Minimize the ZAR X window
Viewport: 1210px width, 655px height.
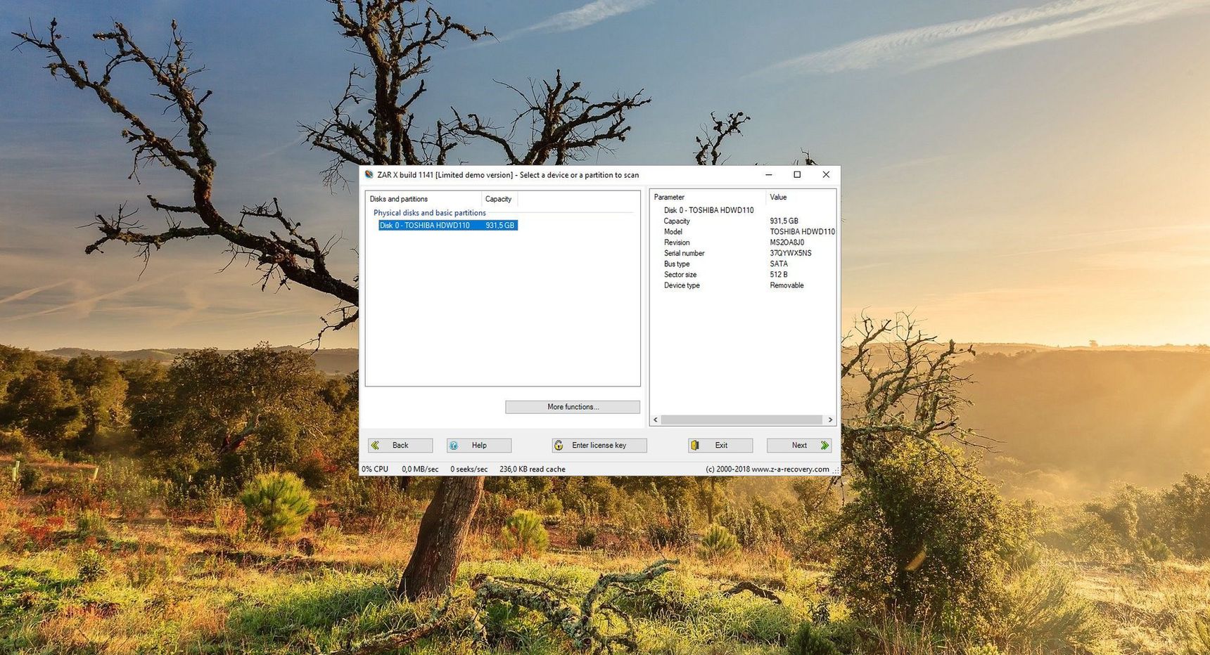(768, 175)
